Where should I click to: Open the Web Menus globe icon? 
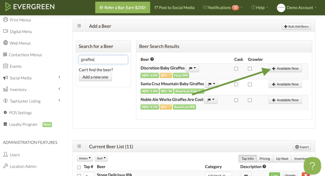pyautogui.click(x=5, y=43)
